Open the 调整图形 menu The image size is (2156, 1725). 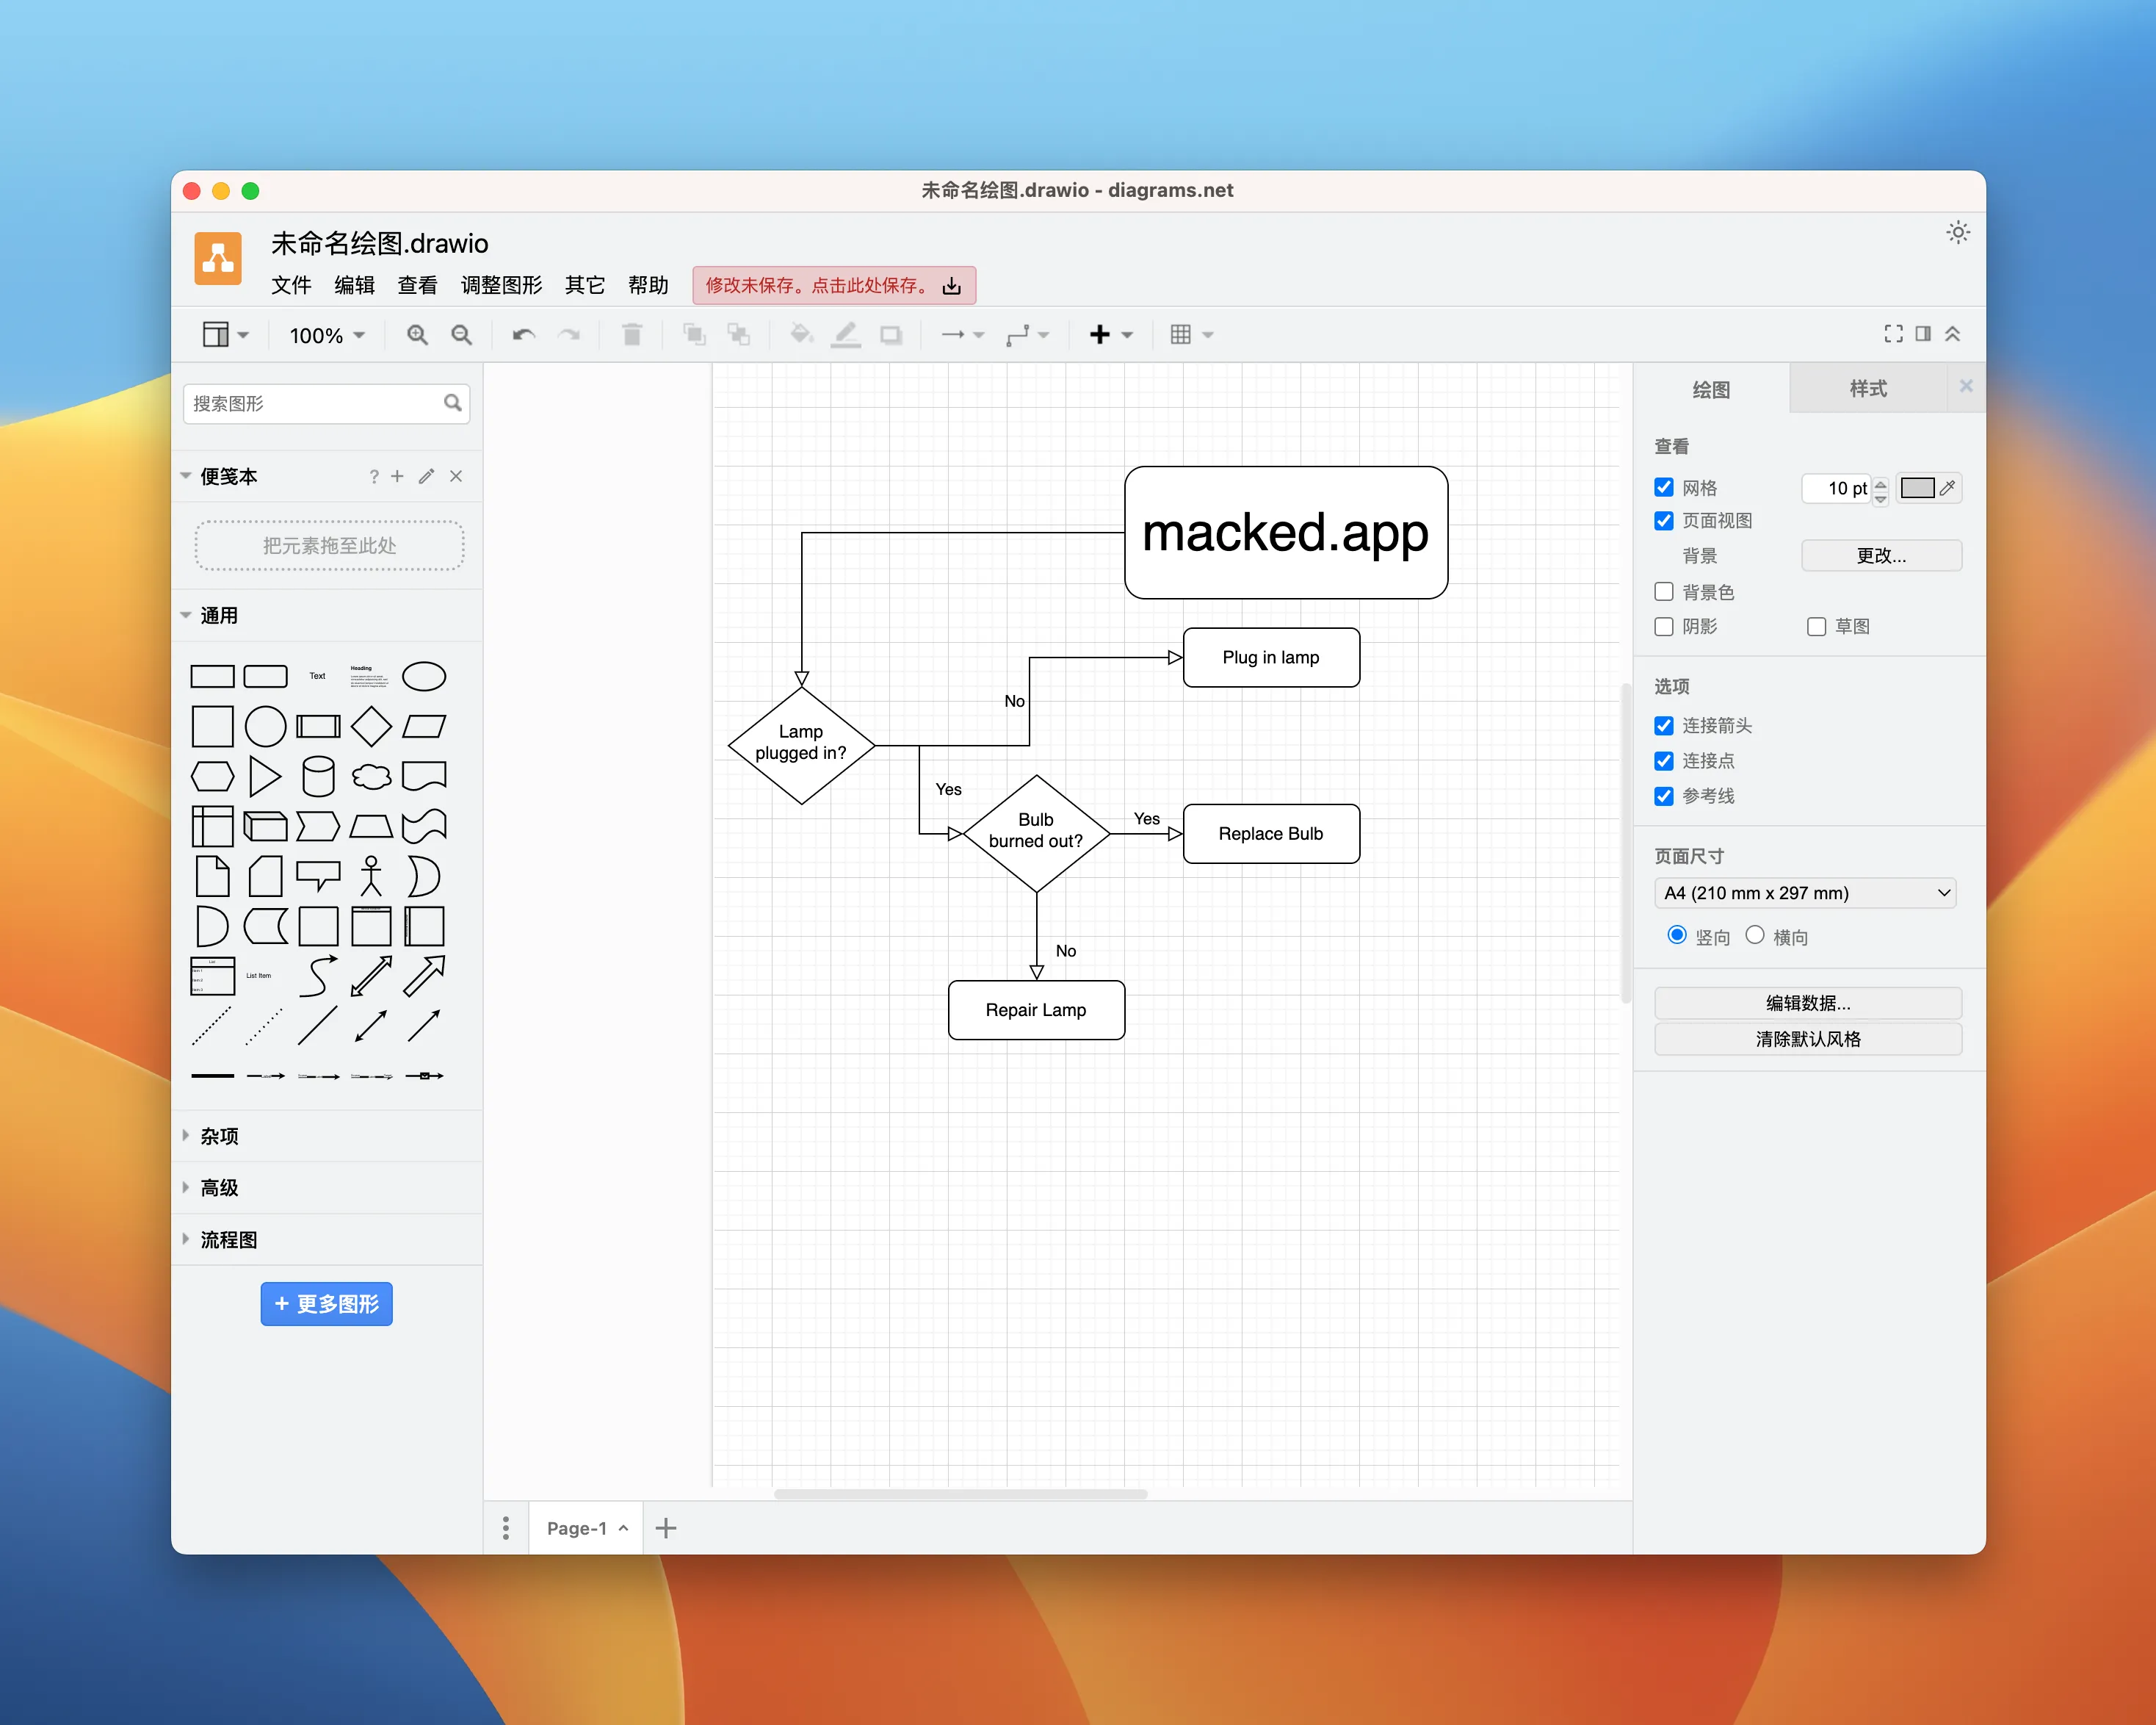(x=501, y=285)
